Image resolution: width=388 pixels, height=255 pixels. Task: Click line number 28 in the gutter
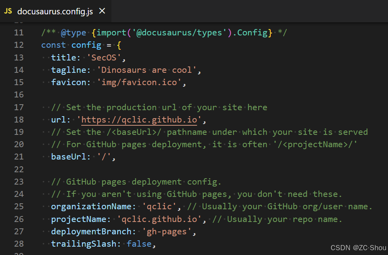pyautogui.click(x=19, y=243)
